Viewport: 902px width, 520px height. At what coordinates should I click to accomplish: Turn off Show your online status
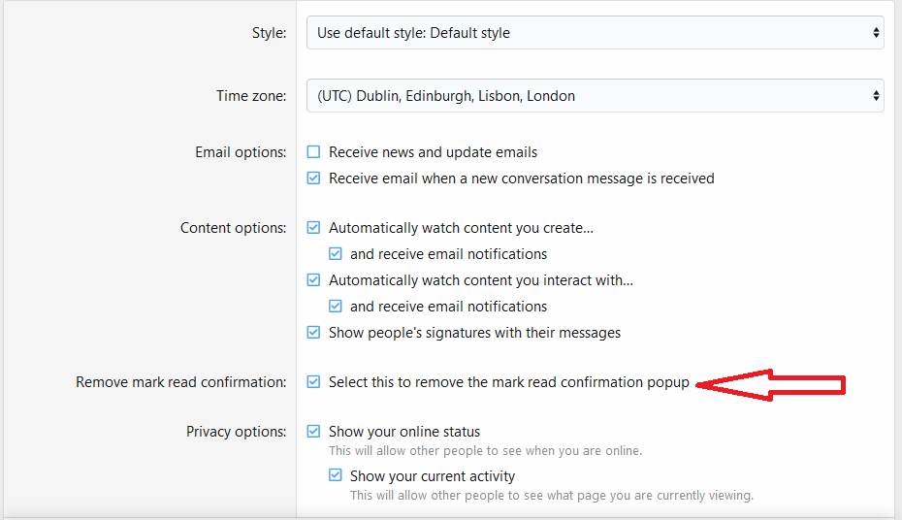(x=313, y=432)
